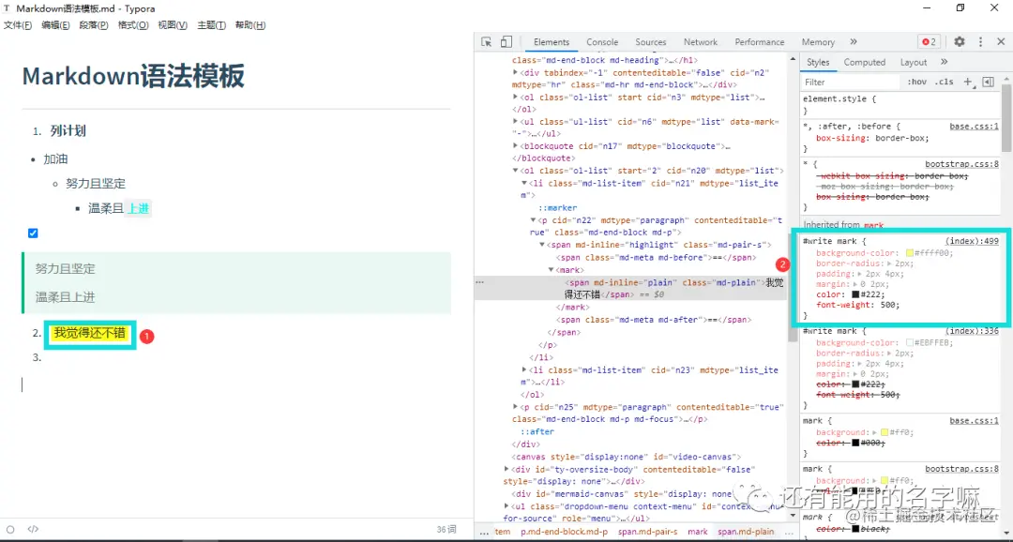Switch to the Console tab

coord(602,42)
